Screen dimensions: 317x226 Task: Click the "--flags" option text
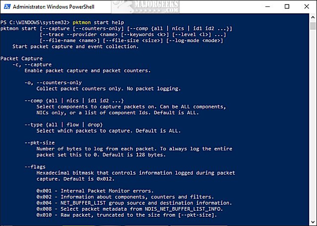(x=36, y=167)
